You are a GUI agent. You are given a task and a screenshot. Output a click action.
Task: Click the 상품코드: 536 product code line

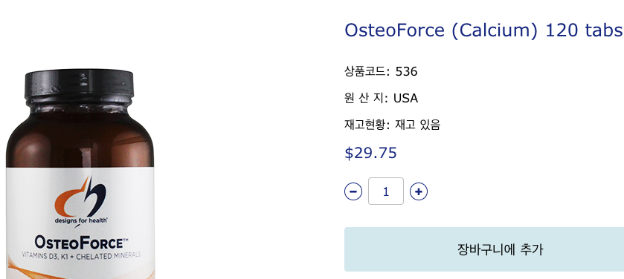point(381,71)
